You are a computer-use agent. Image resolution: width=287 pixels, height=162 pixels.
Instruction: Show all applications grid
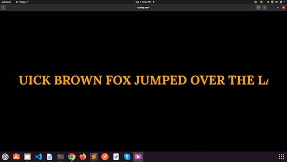tap(282, 157)
